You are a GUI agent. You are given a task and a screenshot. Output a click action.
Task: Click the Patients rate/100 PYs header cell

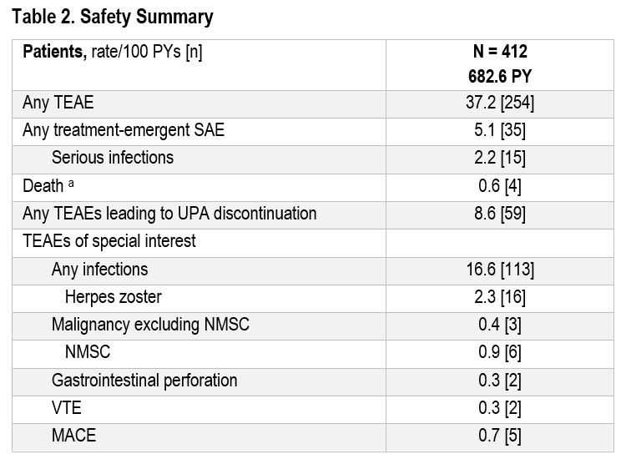point(113,52)
